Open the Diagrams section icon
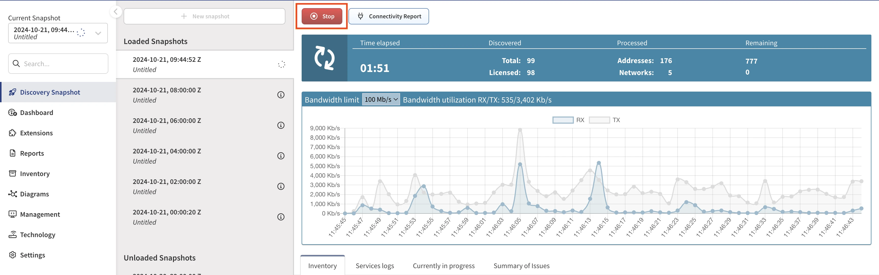This screenshot has width=879, height=275. (x=12, y=194)
